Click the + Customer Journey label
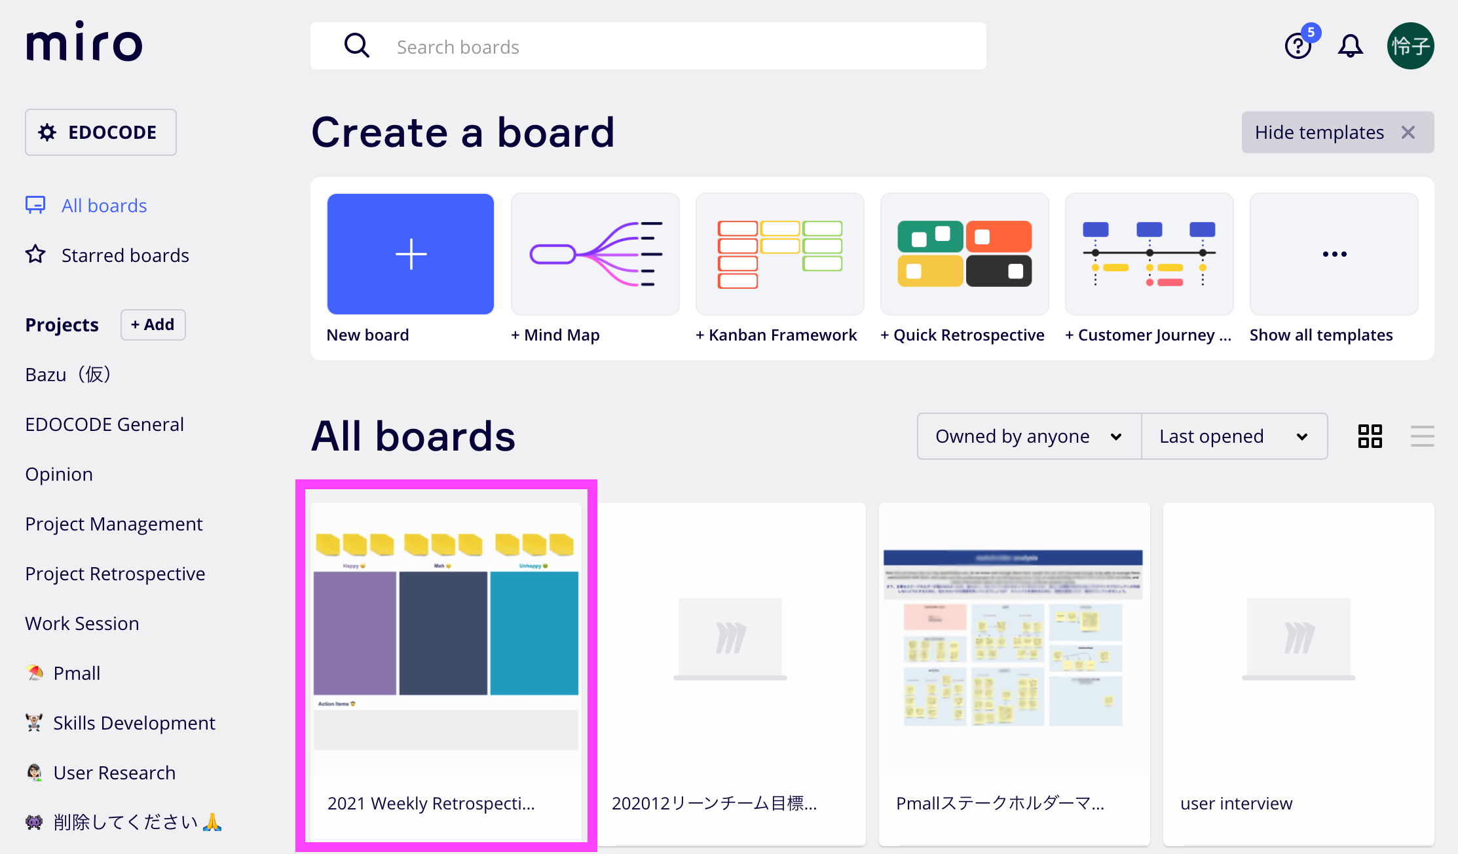Screen dimensions: 1458x854 point(1148,335)
